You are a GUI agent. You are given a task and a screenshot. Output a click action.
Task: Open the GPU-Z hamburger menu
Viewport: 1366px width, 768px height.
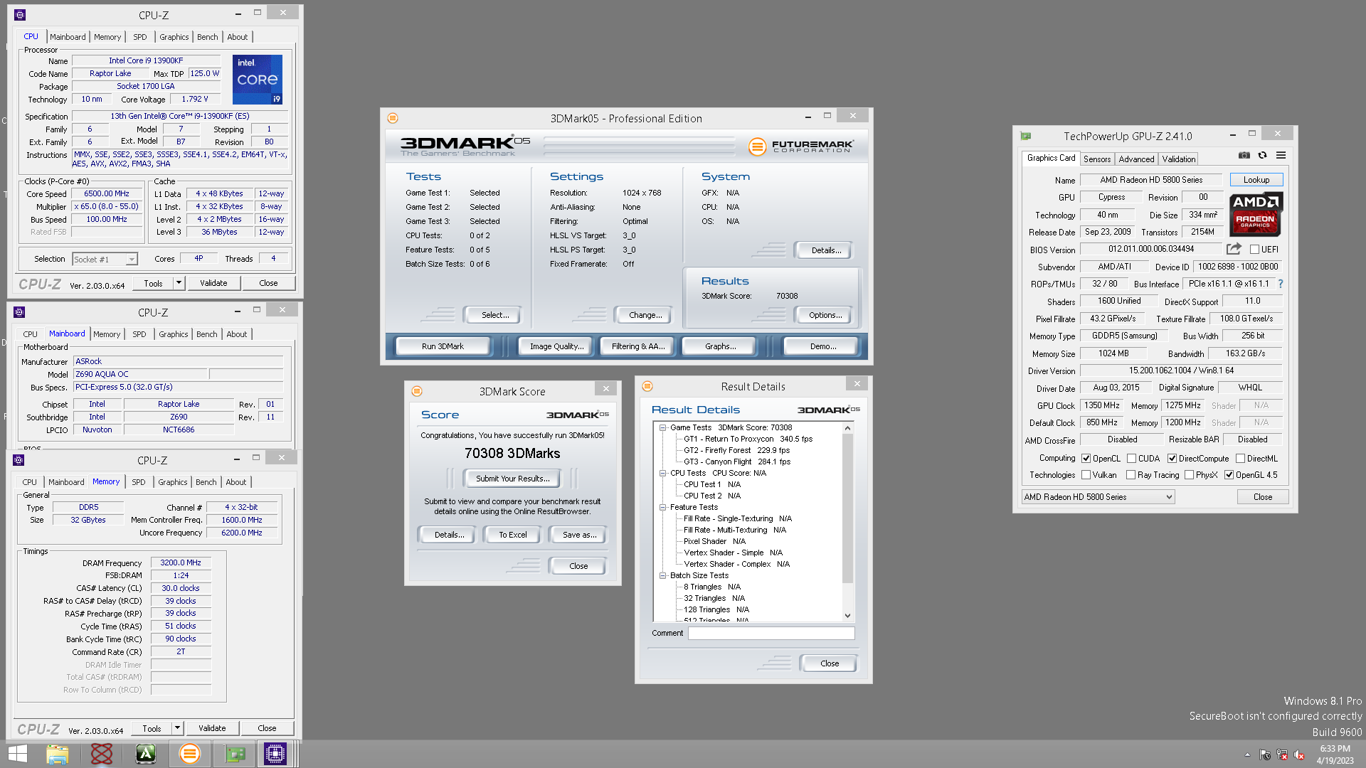pyautogui.click(x=1281, y=155)
